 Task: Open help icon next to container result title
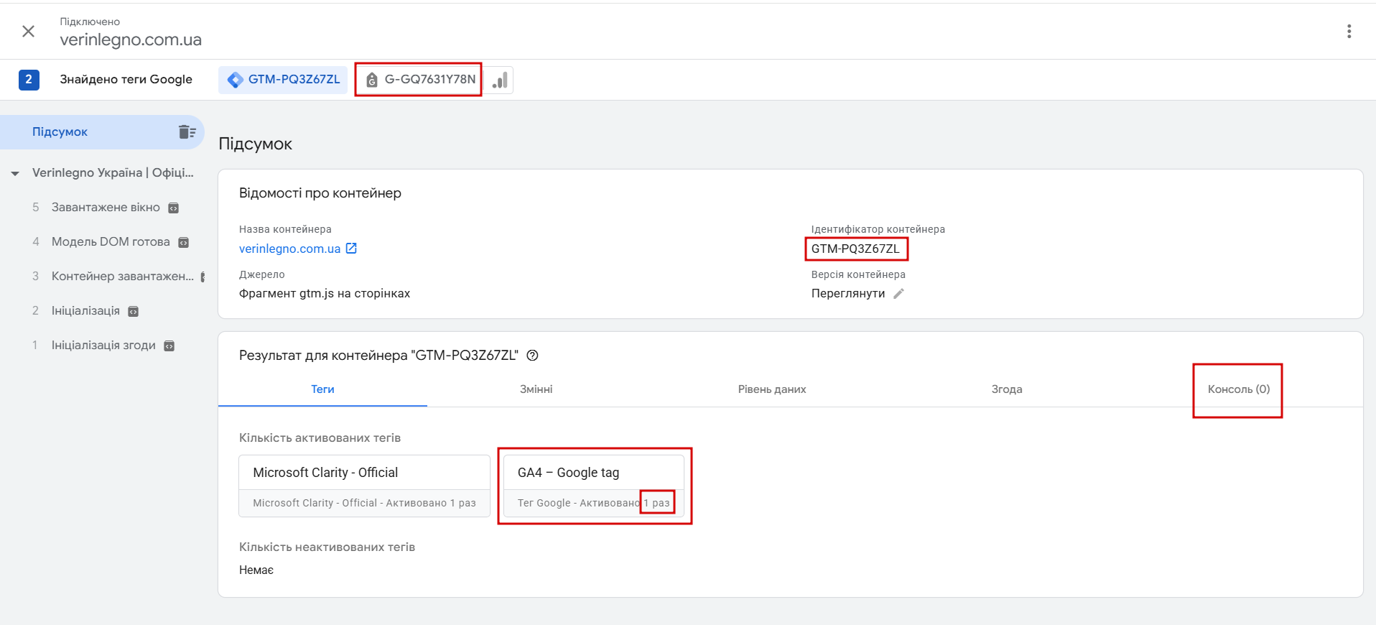click(x=532, y=355)
